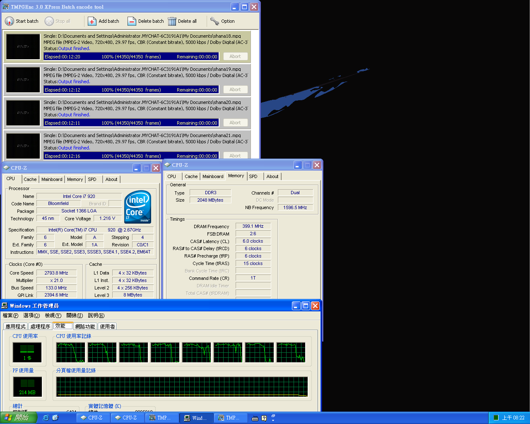The width and height of the screenshot is (530, 424).
Task: Click the shana19.mpg progress bar
Action: [131, 90]
